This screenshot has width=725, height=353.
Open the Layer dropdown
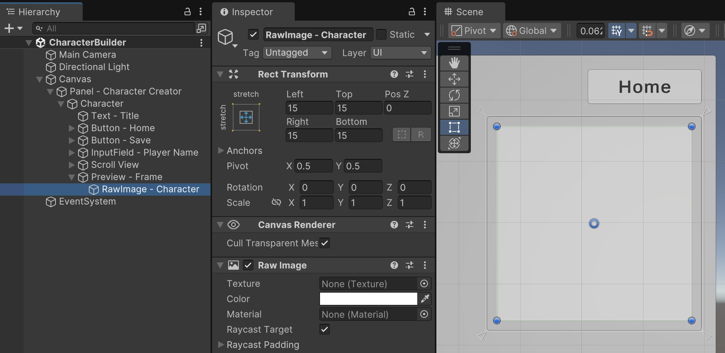(400, 53)
